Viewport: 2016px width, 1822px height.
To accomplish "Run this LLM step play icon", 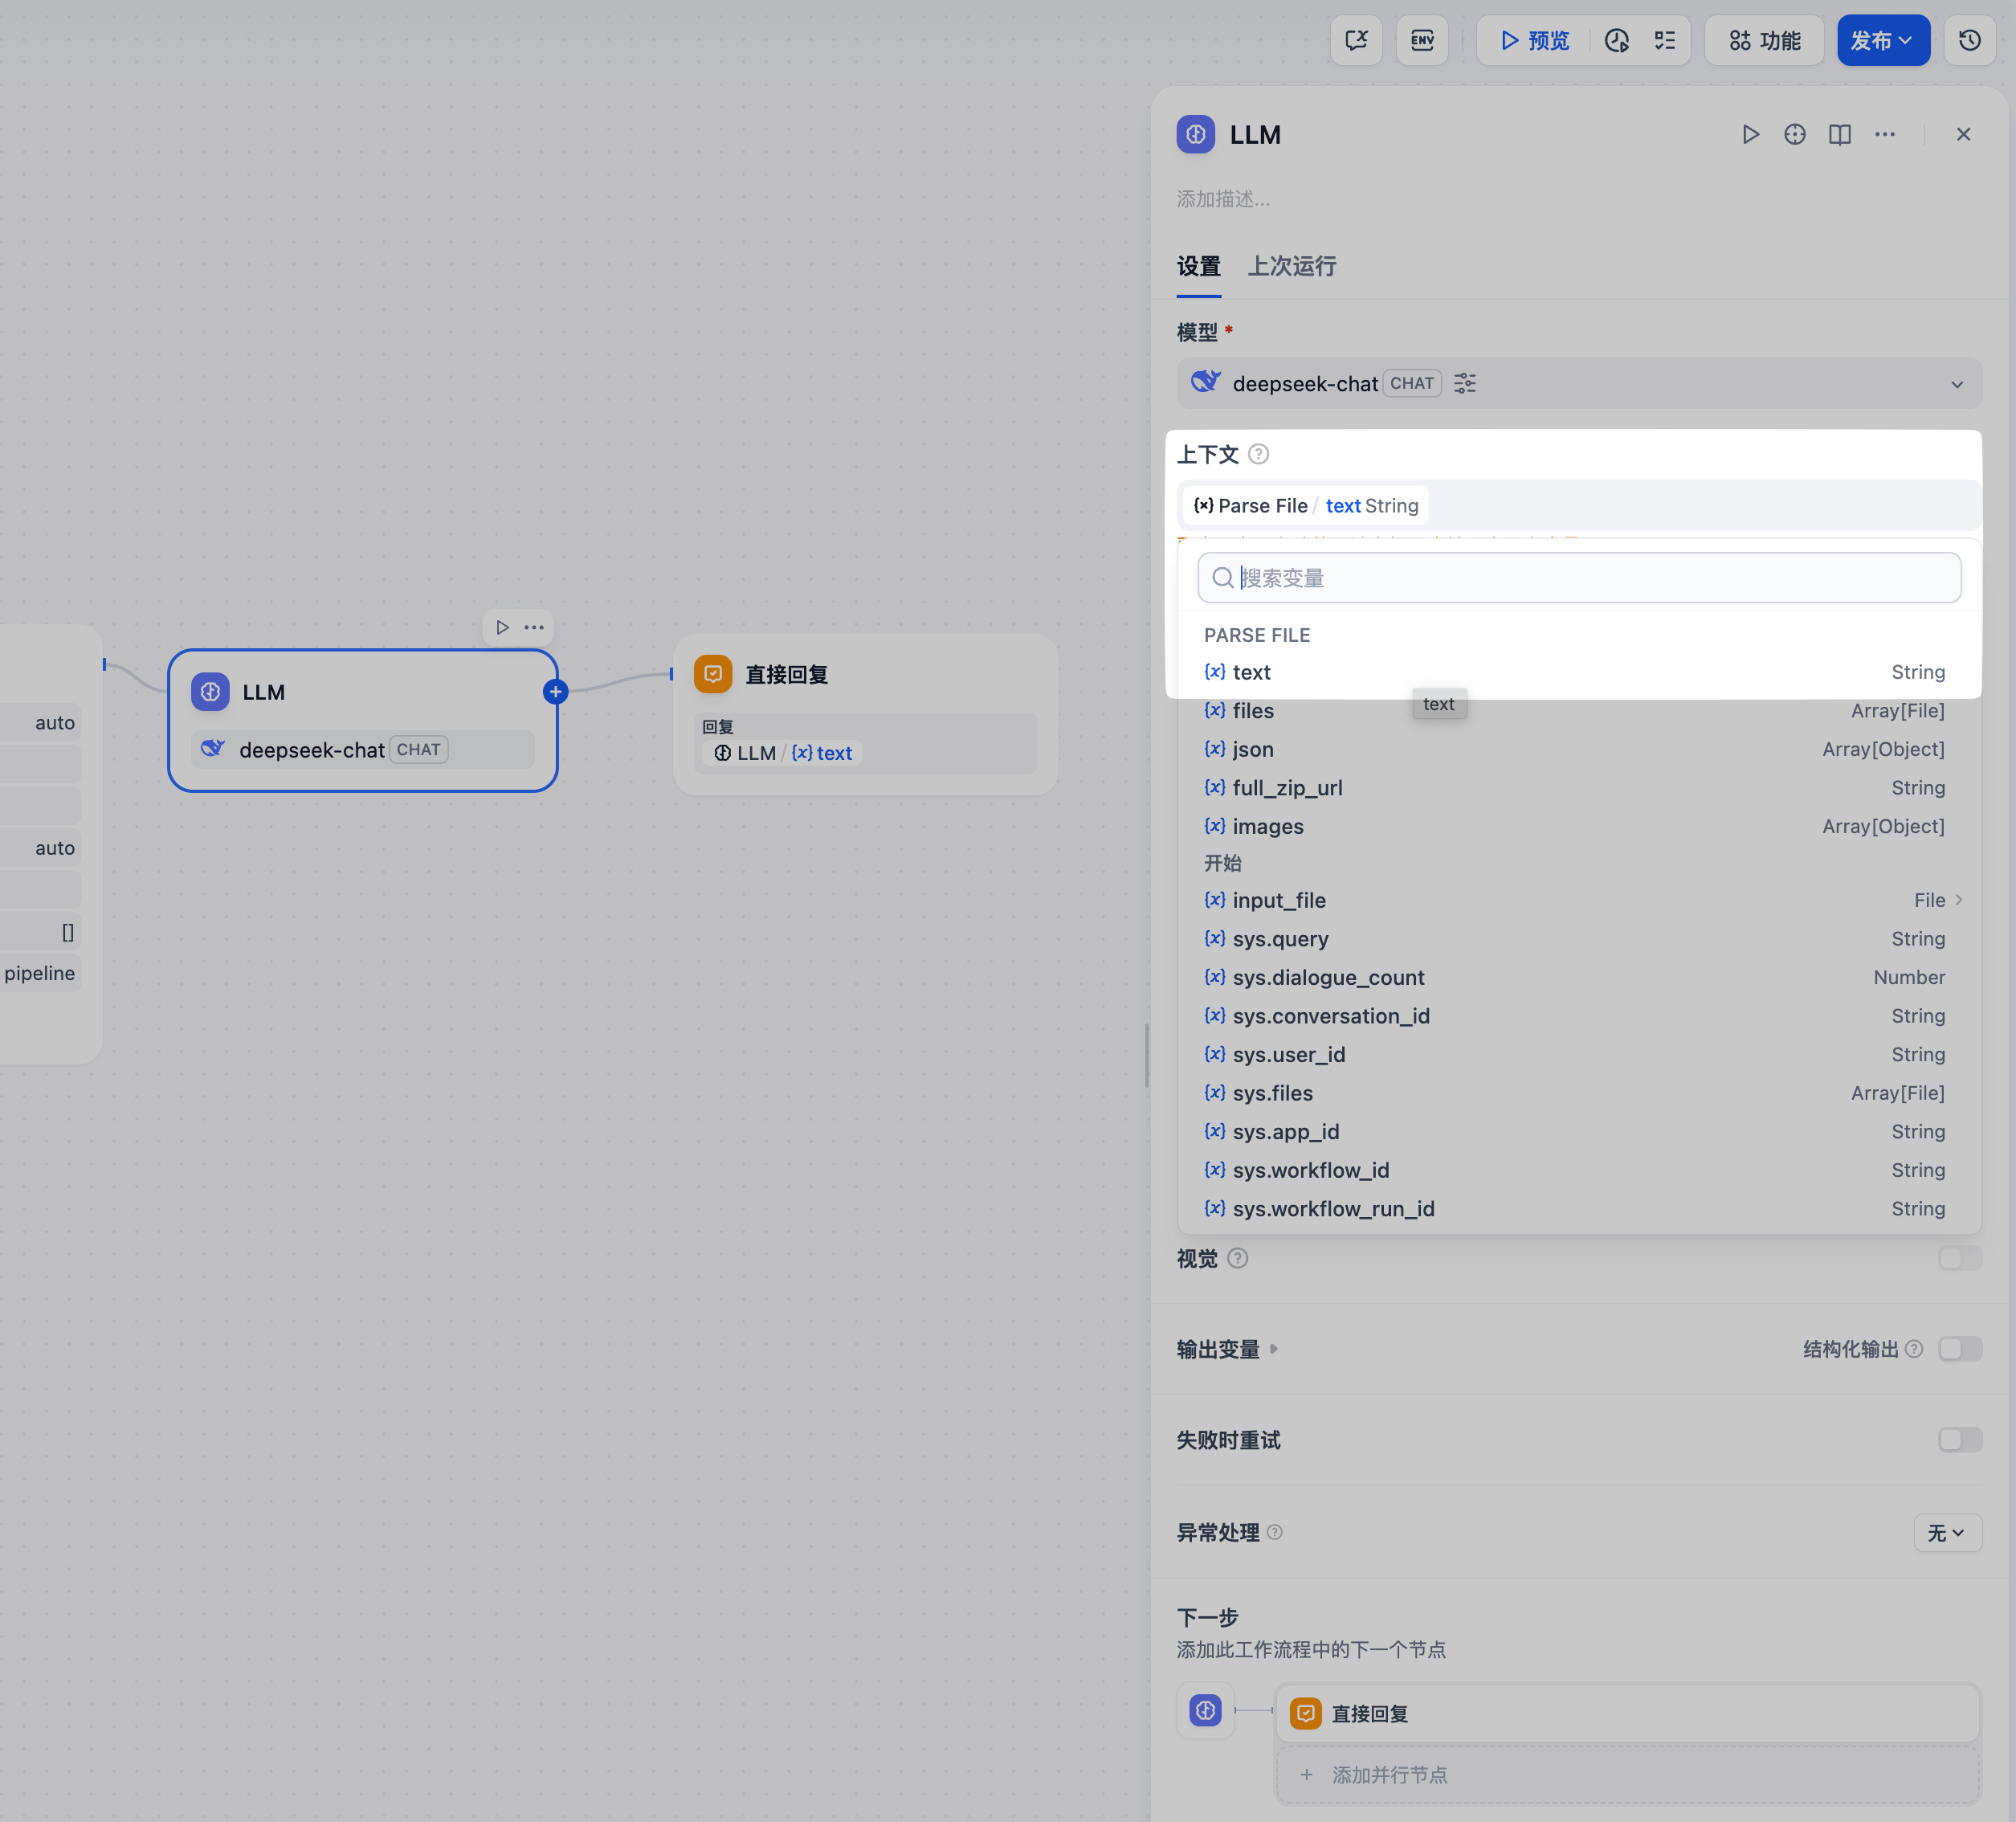I will [x=1750, y=134].
